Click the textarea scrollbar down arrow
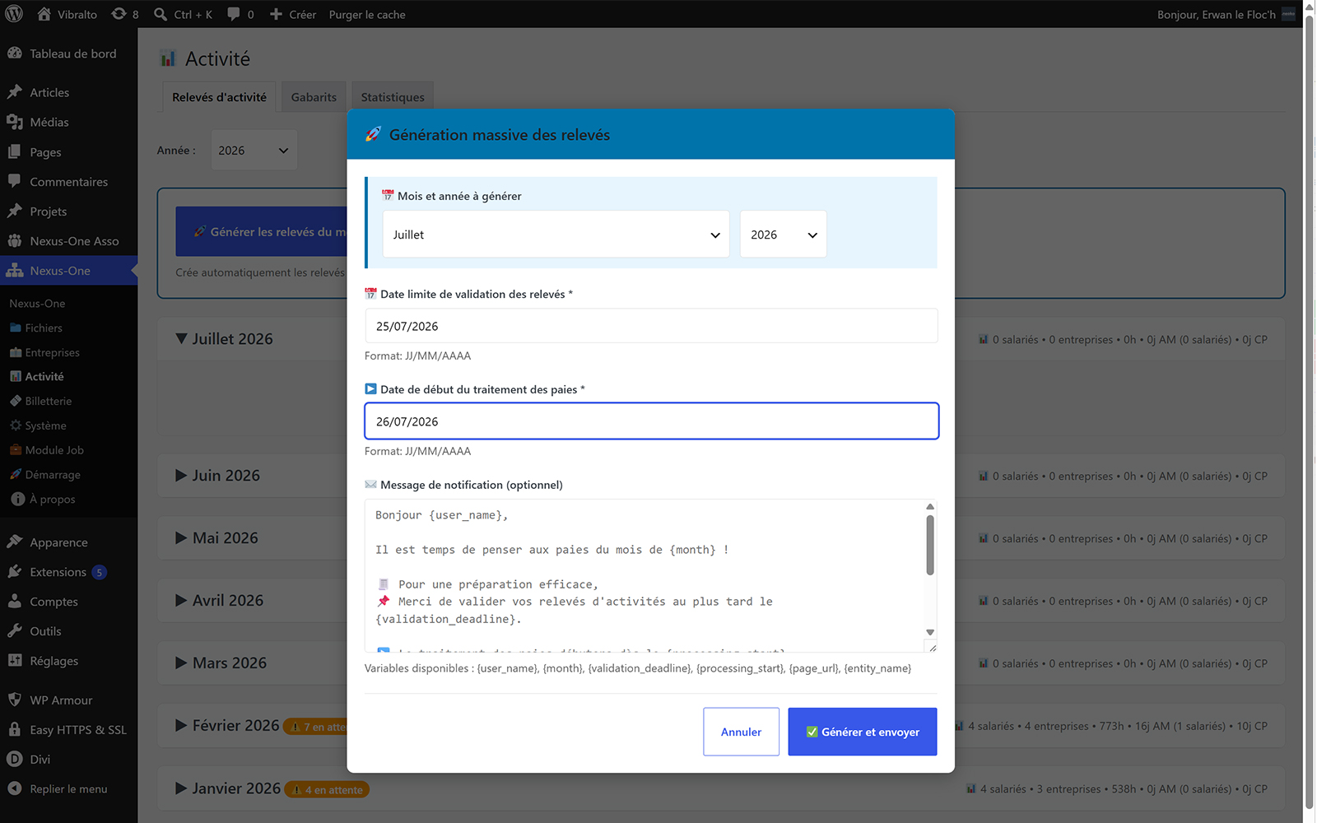The image size is (1317, 823). pyautogui.click(x=930, y=632)
